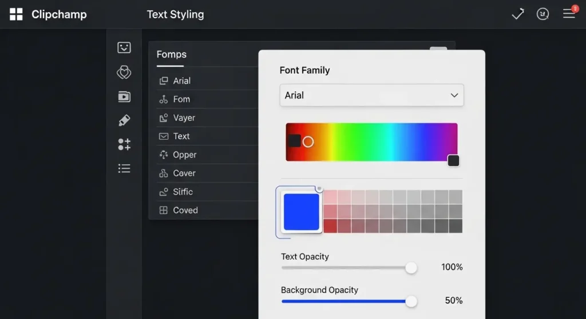Click the Background Opacity slider handle

point(411,301)
